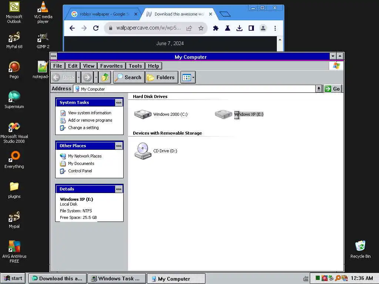Collapse the Details panel

coord(118,189)
